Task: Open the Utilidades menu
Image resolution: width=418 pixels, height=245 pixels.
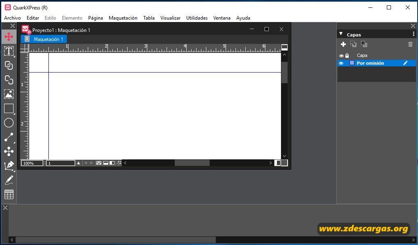Action: tap(197, 18)
